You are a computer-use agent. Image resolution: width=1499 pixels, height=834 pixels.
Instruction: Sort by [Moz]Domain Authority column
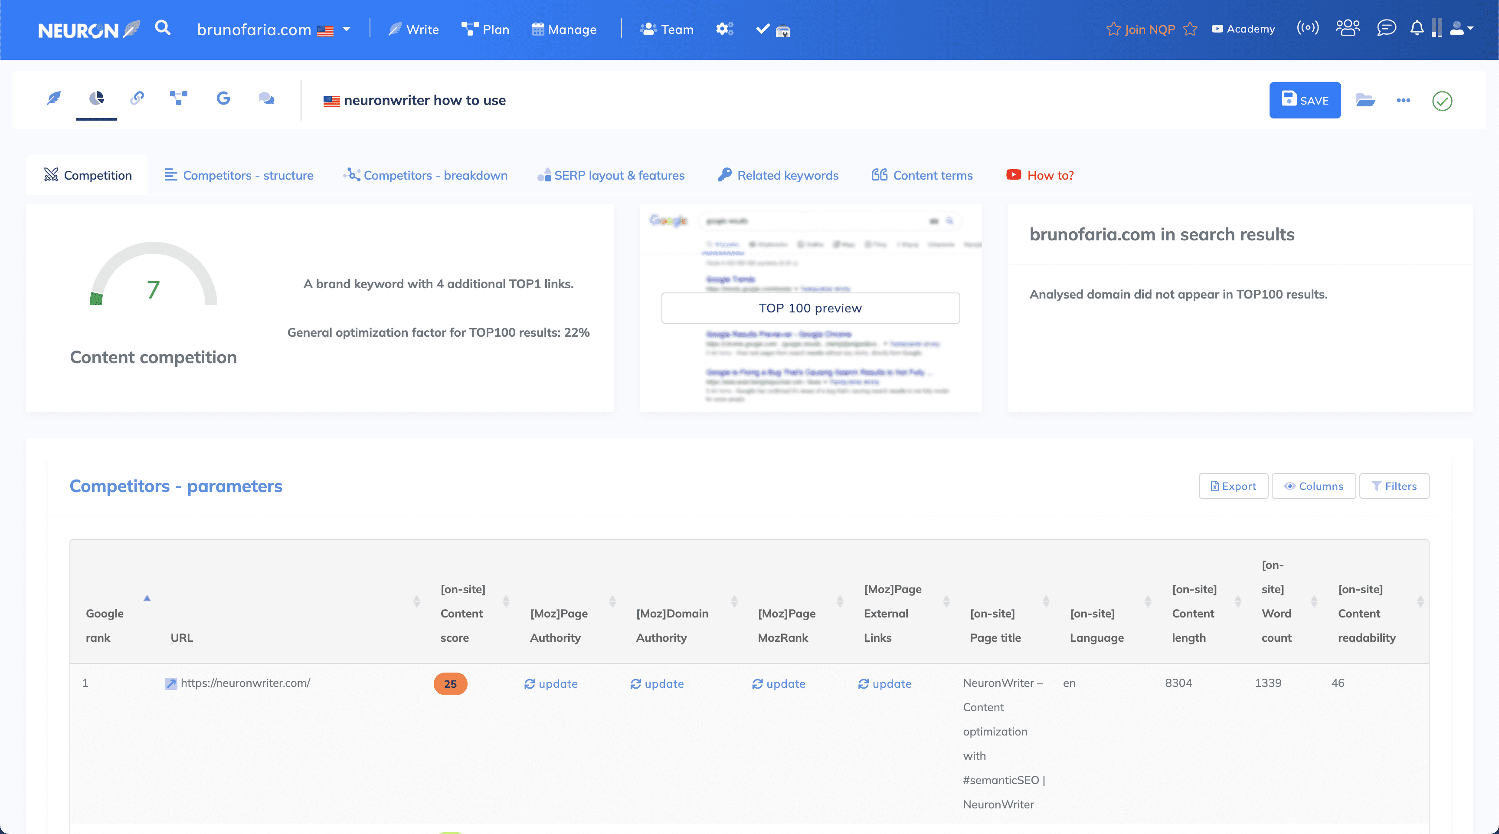point(682,601)
